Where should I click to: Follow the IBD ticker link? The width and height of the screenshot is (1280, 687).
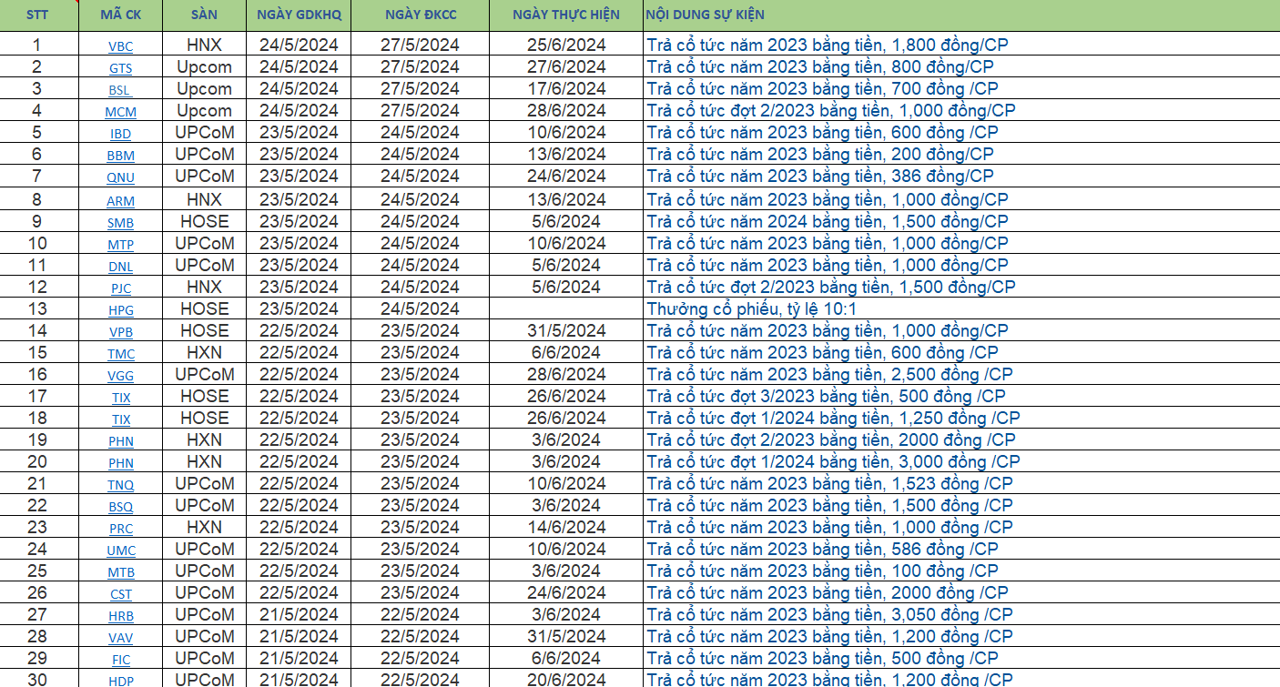click(120, 134)
